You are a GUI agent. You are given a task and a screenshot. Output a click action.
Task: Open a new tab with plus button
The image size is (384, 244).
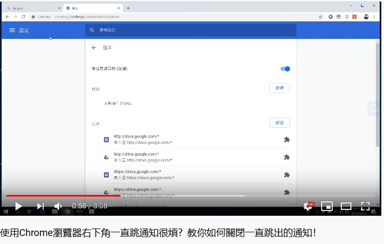[x=128, y=8]
